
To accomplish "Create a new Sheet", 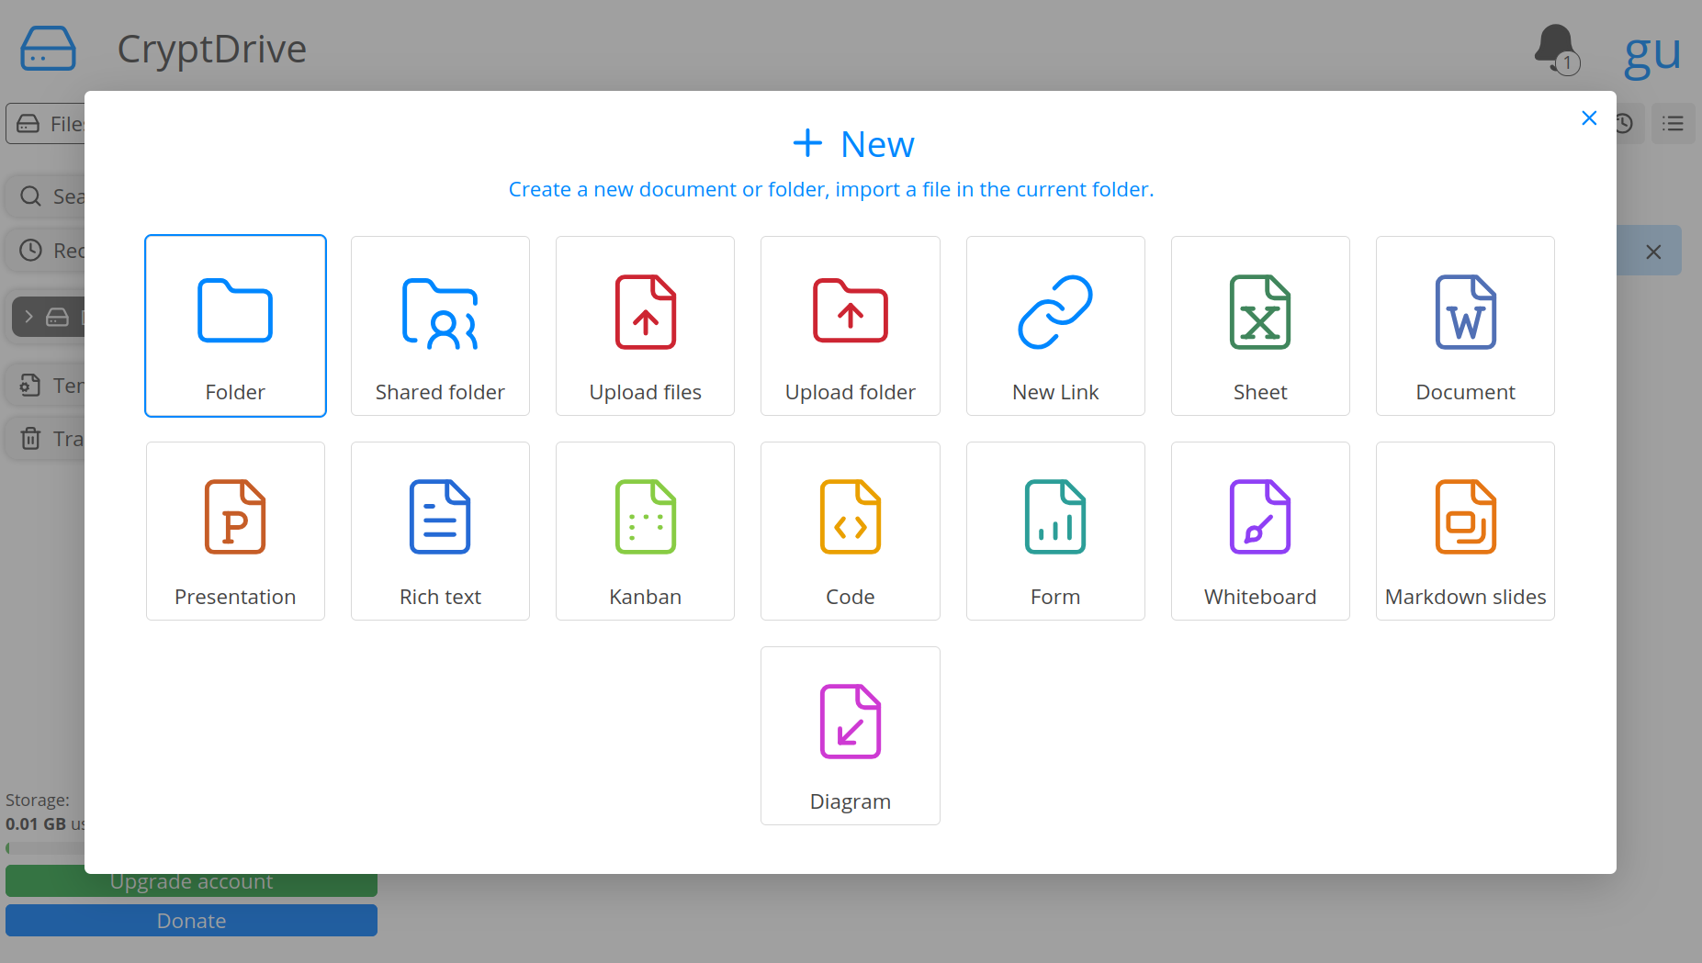I will [1260, 326].
